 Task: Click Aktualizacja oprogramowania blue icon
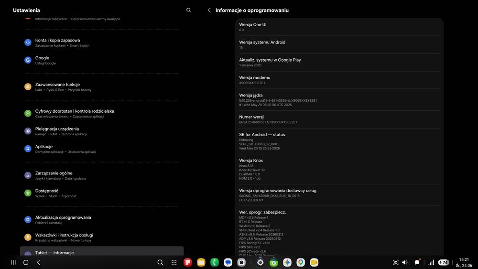(28, 220)
